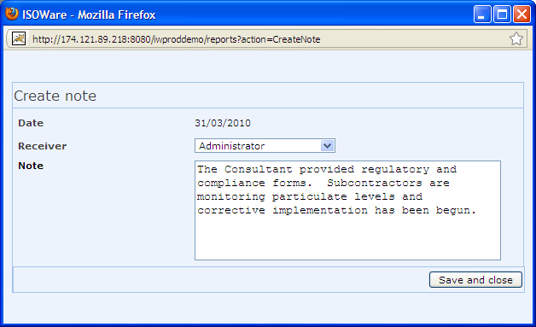The height and width of the screenshot is (327, 536).
Task: Click the URL in the address bar
Action: coord(177,39)
